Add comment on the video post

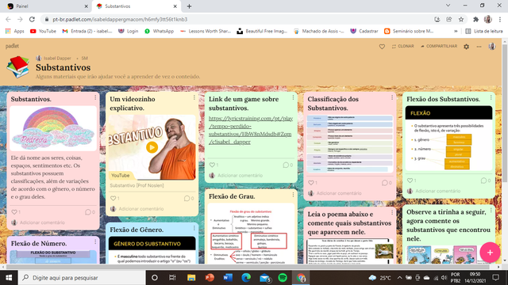(141, 209)
